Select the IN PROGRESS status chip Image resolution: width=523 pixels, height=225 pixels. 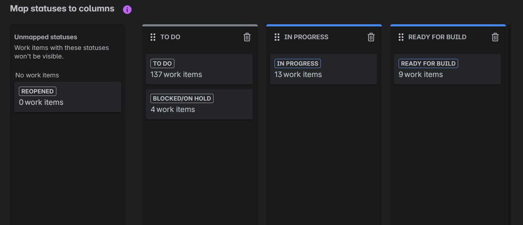pyautogui.click(x=297, y=63)
